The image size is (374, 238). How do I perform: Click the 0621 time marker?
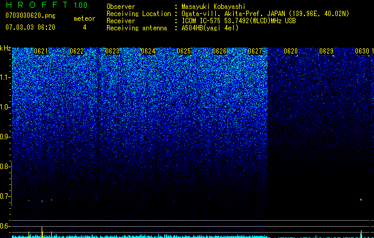coord(41,51)
